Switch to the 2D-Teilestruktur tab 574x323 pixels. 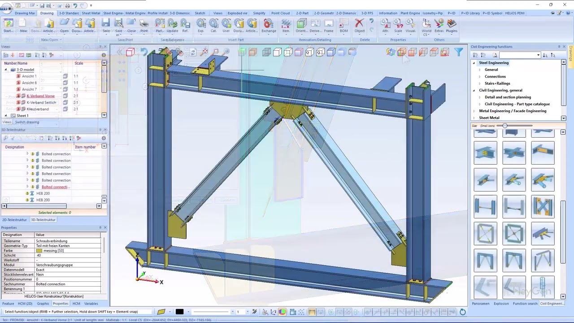pyautogui.click(x=14, y=220)
